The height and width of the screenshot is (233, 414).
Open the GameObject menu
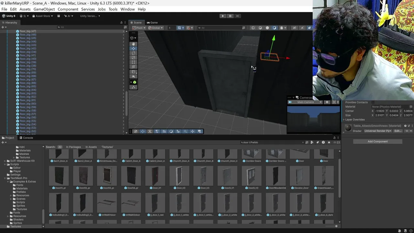(x=44, y=9)
